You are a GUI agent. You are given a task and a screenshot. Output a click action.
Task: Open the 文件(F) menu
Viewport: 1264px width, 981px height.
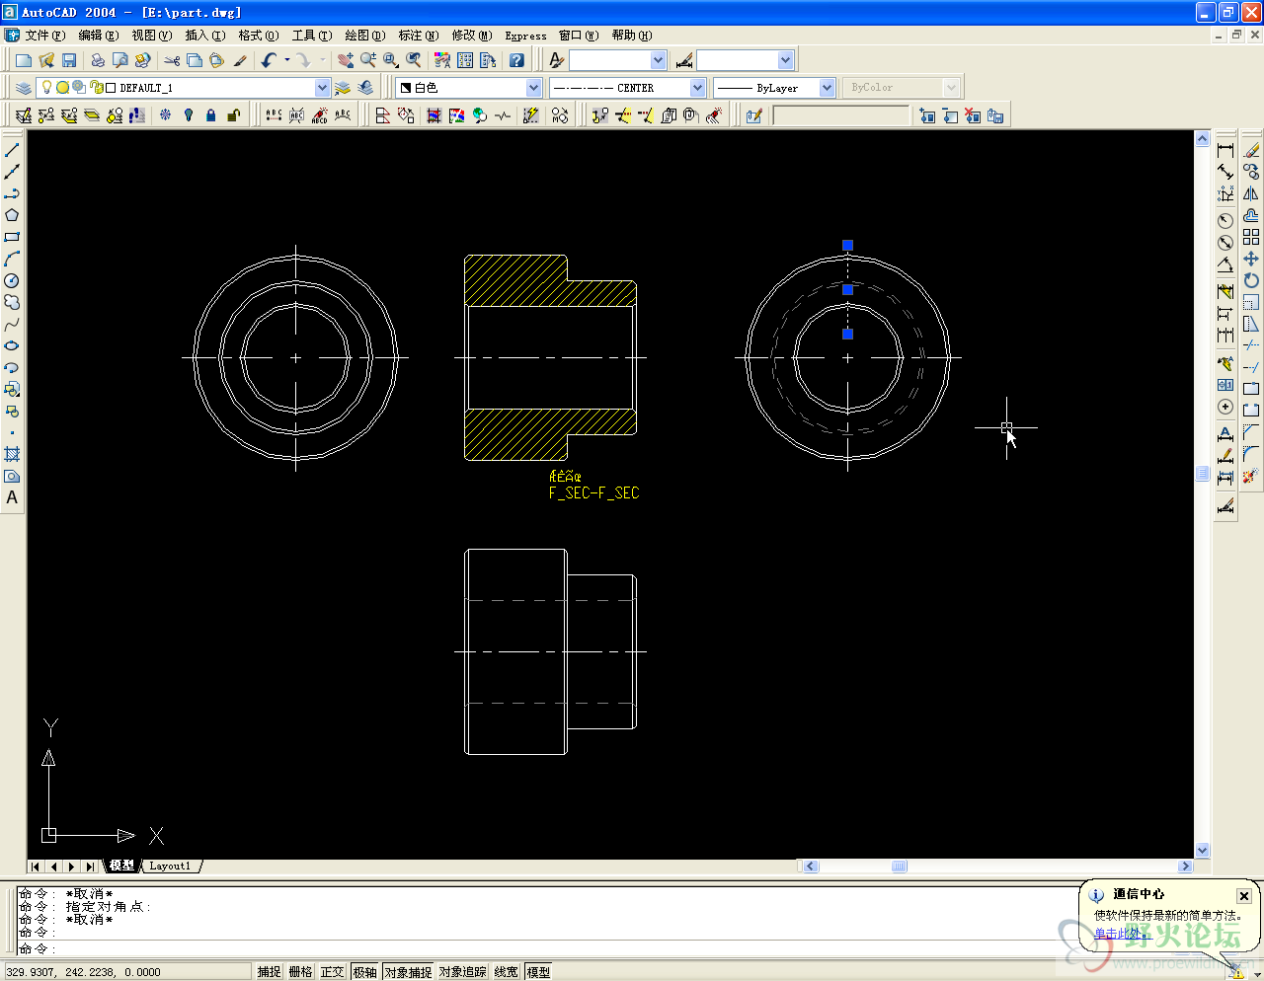pyautogui.click(x=45, y=36)
